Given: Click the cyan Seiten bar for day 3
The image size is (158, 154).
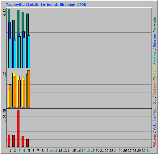Looking at the screenshot, I should (19, 52).
